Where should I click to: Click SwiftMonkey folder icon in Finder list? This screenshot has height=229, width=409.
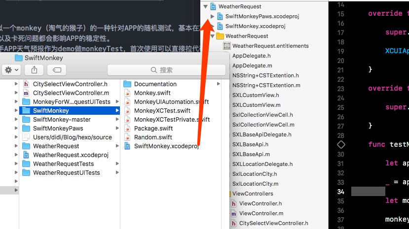(x=26, y=110)
